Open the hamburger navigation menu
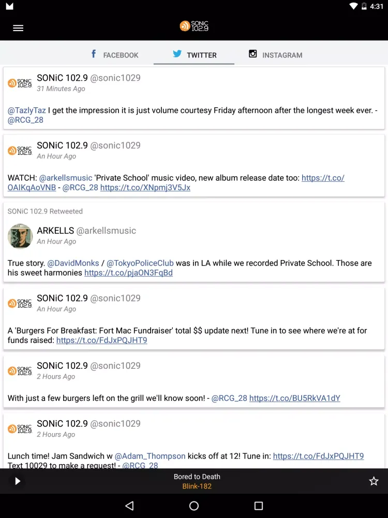Viewport: 388px width, 518px height. coord(18,28)
